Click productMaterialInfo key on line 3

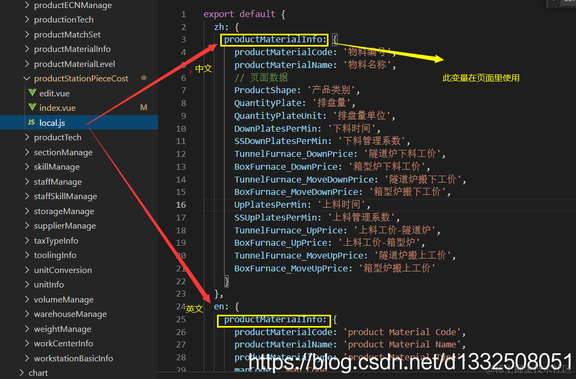275,39
